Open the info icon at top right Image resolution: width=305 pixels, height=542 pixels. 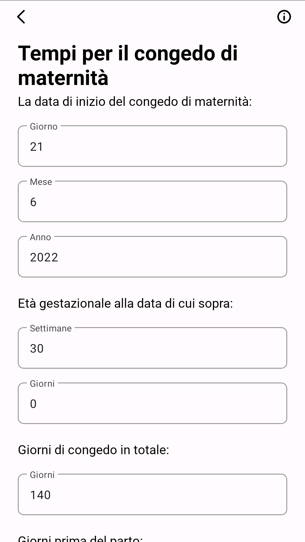coord(284,17)
